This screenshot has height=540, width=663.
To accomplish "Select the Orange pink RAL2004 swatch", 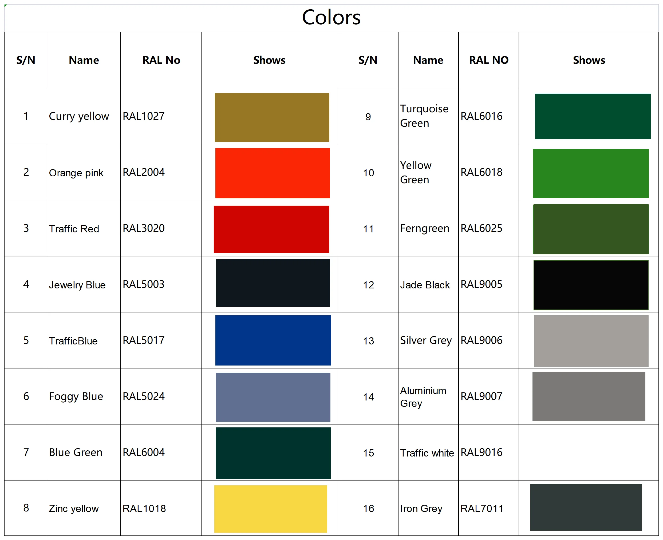I will [272, 173].
